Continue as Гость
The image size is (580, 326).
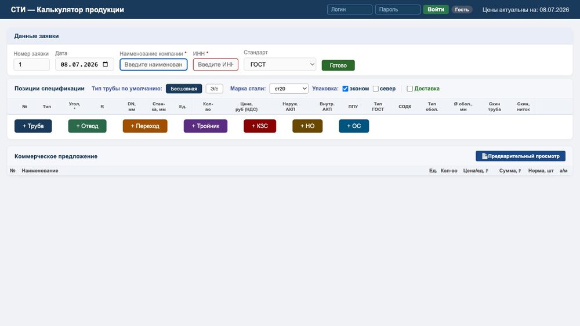(x=462, y=10)
